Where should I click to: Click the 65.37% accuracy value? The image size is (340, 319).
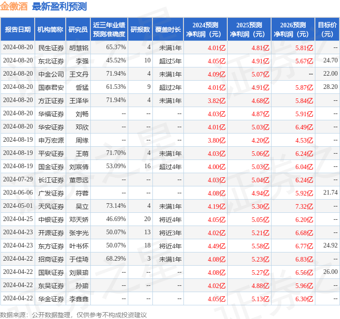(116, 47)
